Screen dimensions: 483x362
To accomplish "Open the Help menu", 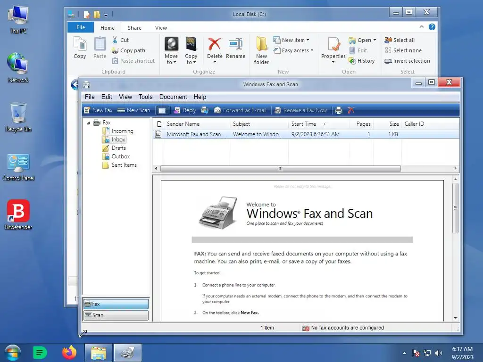I will tap(200, 97).
